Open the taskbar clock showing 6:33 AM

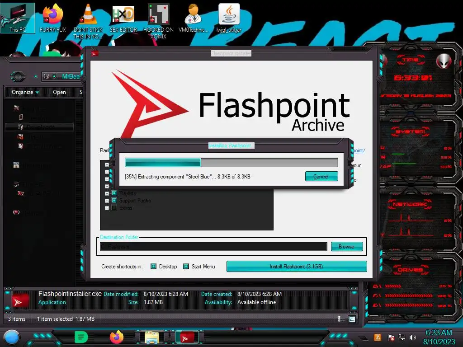pos(439,337)
